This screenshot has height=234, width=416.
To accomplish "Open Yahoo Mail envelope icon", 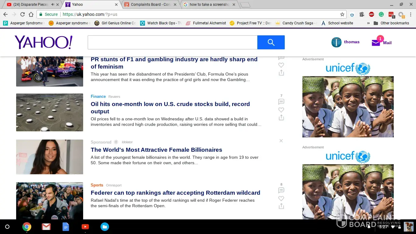I will pyautogui.click(x=376, y=43).
